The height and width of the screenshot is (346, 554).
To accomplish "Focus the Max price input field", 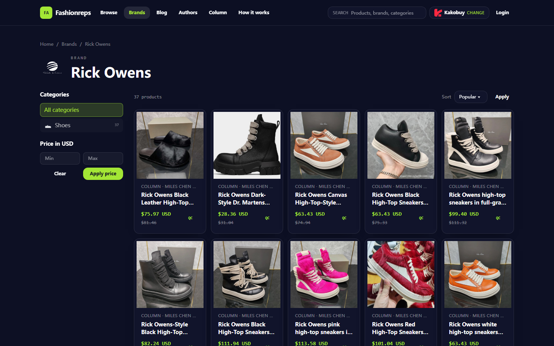I will point(103,158).
